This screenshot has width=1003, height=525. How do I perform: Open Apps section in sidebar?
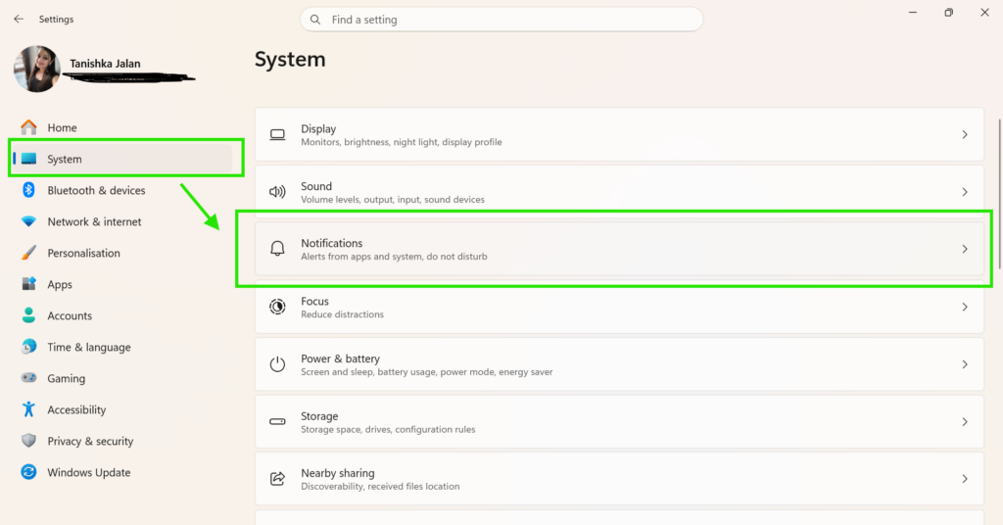pyautogui.click(x=121, y=284)
